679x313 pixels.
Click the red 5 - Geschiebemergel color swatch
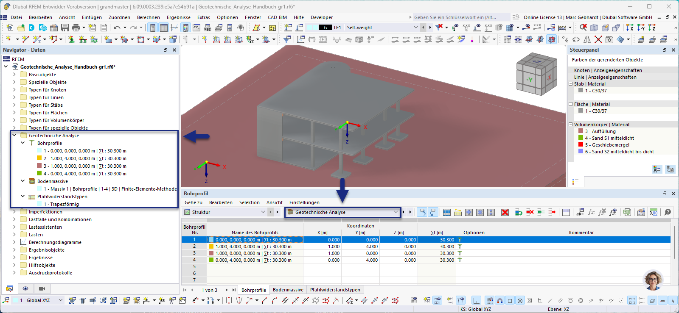click(581, 145)
